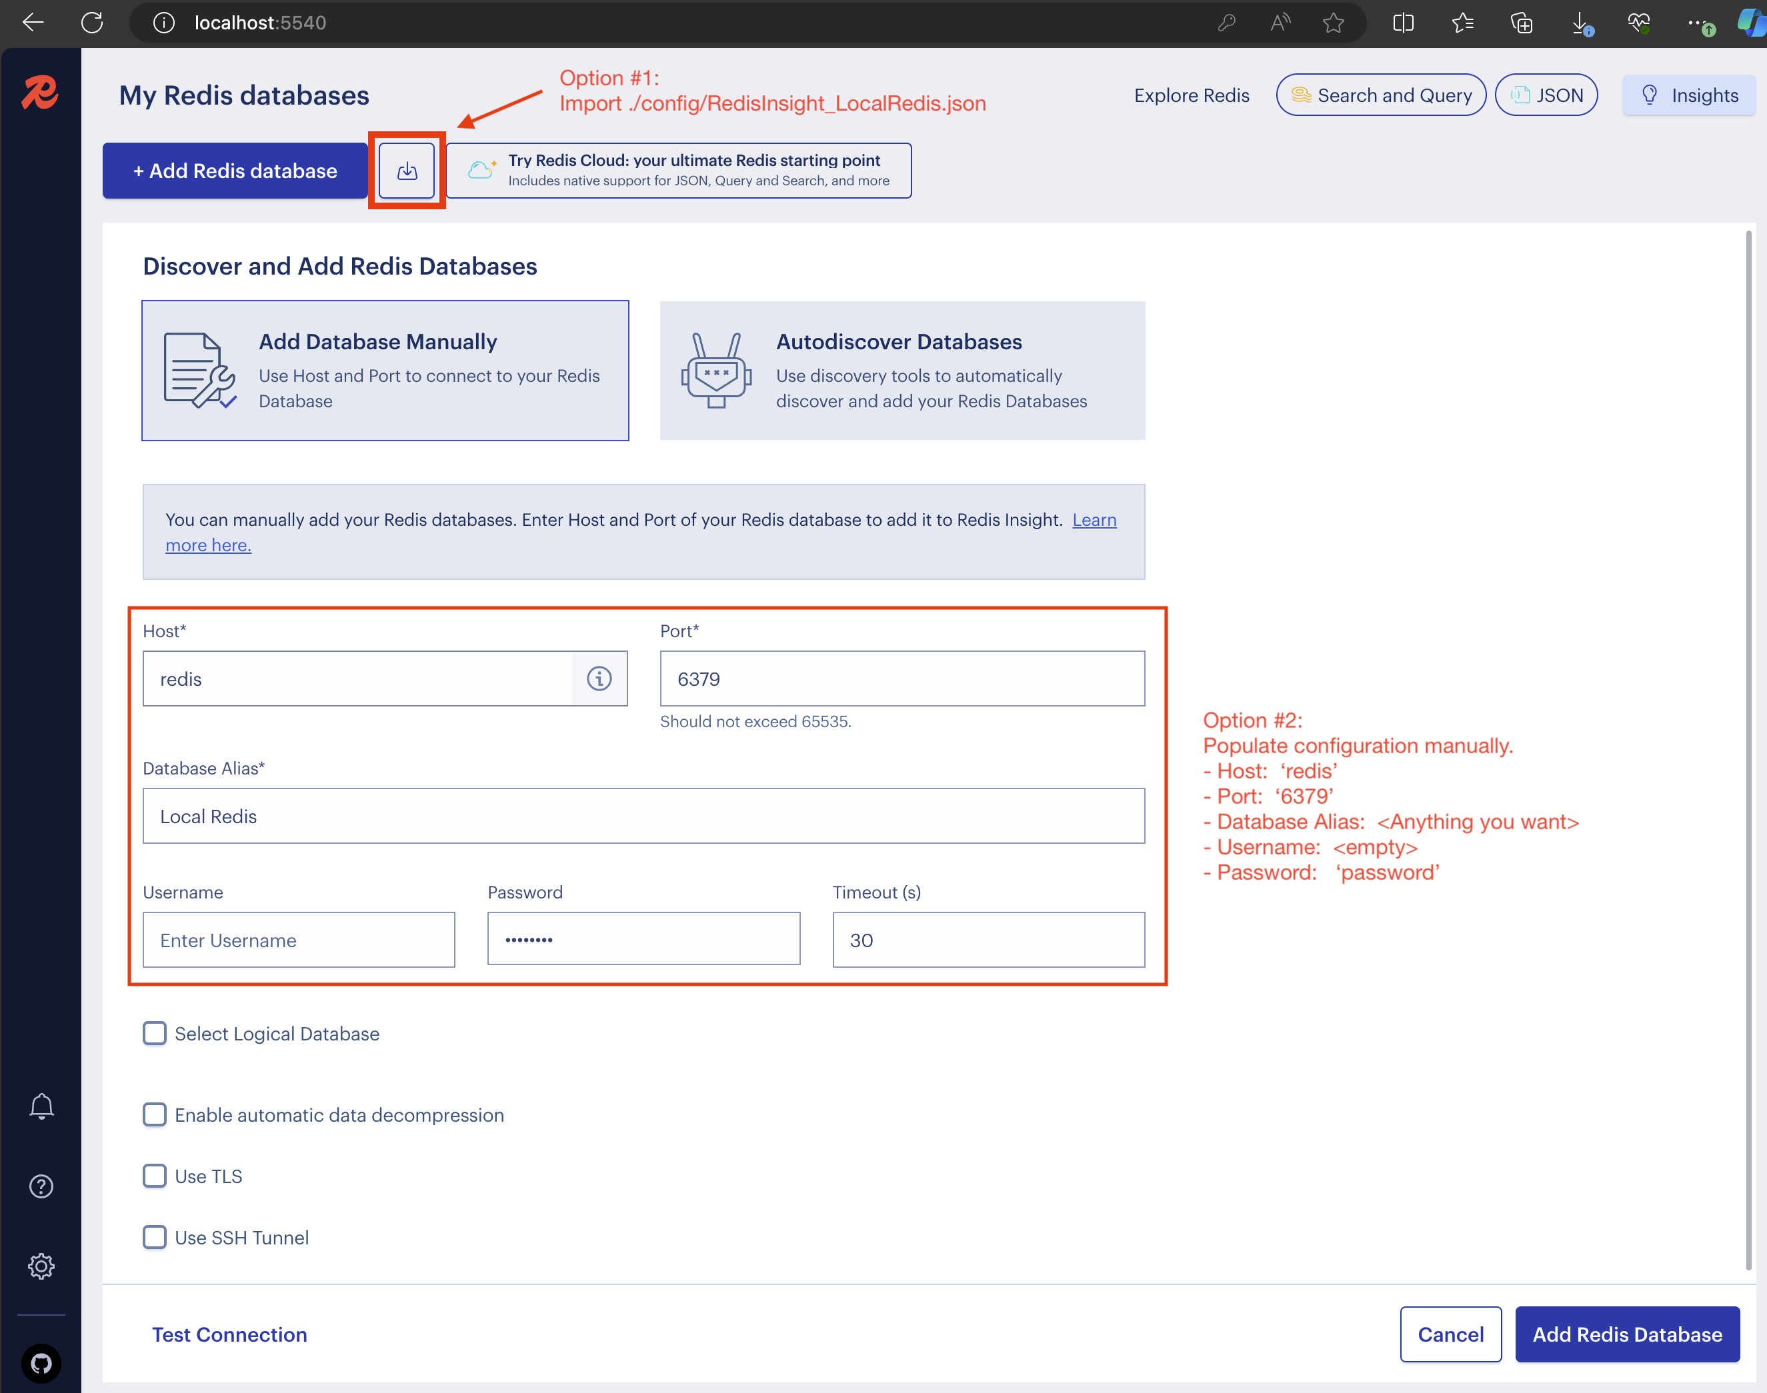The height and width of the screenshot is (1393, 1767).
Task: Click the Add Database Manually document icon
Action: point(200,371)
